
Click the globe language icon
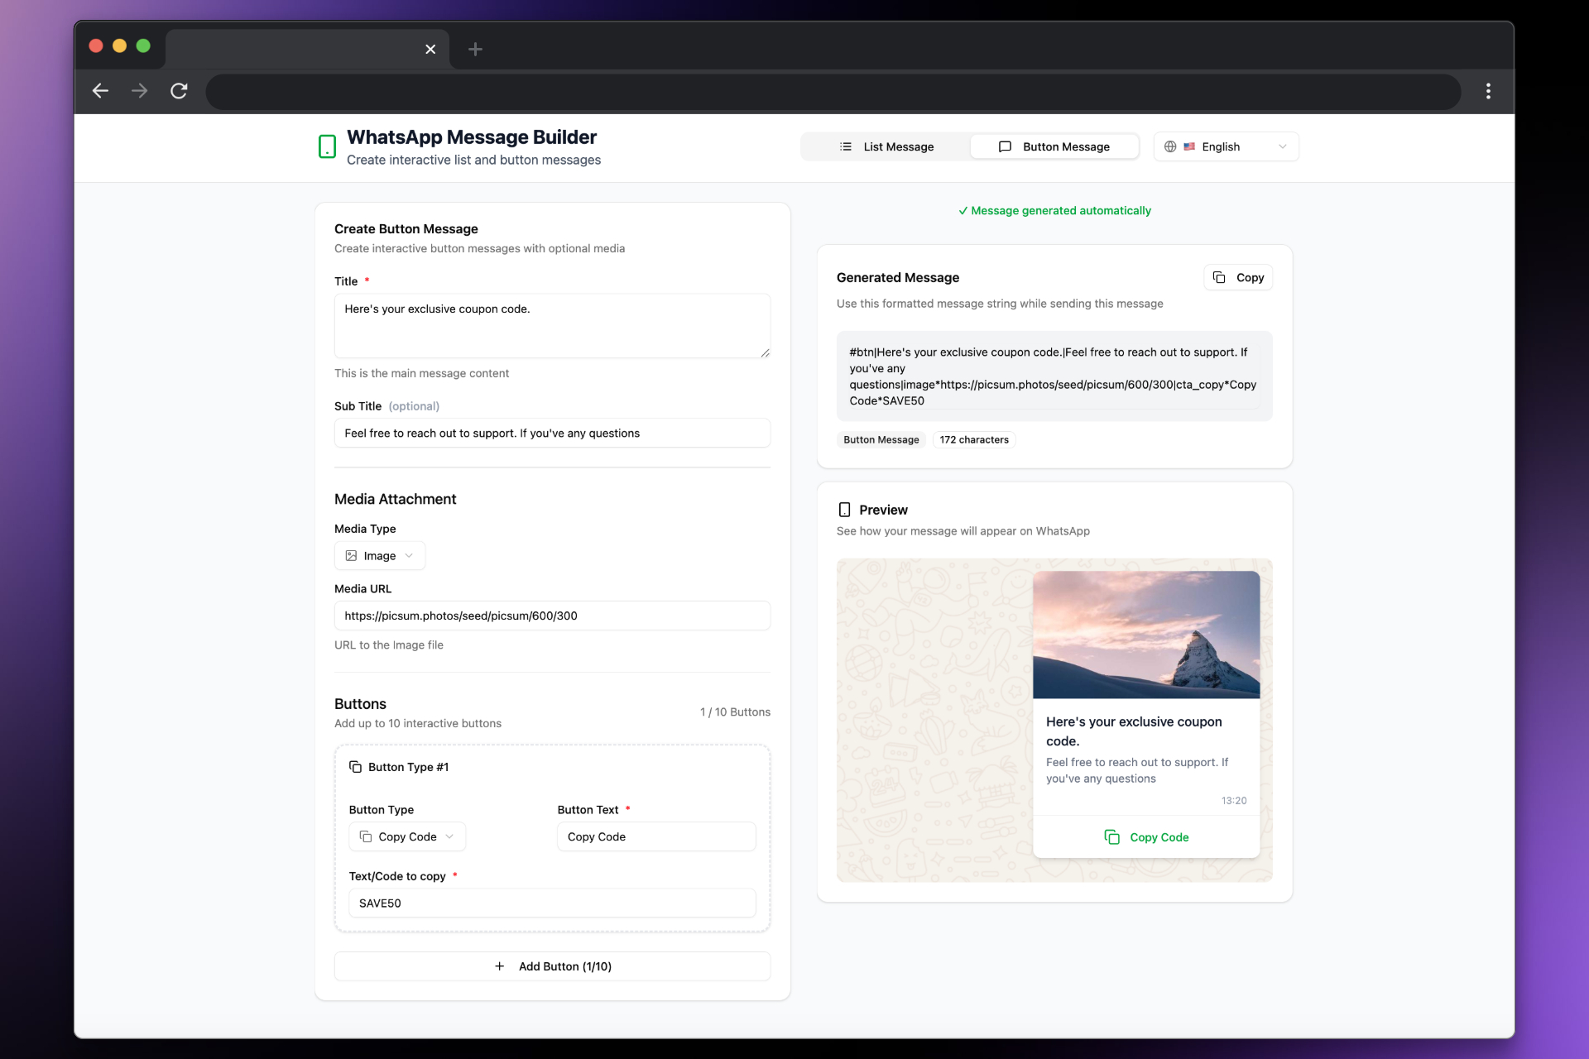pyautogui.click(x=1170, y=146)
